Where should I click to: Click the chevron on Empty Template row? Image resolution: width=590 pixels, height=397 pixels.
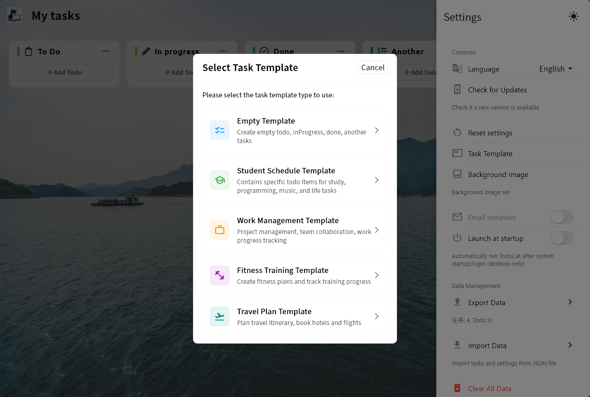[x=377, y=130]
